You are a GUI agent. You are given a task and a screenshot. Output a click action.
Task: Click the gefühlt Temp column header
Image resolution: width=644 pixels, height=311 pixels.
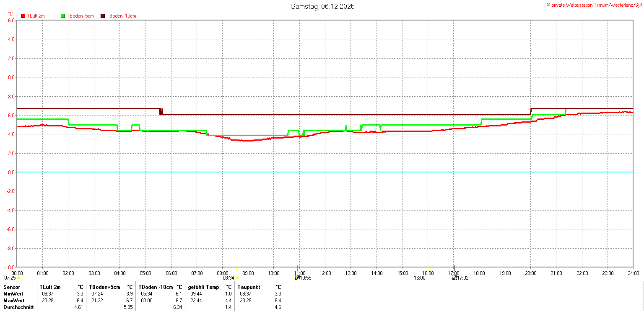203,287
